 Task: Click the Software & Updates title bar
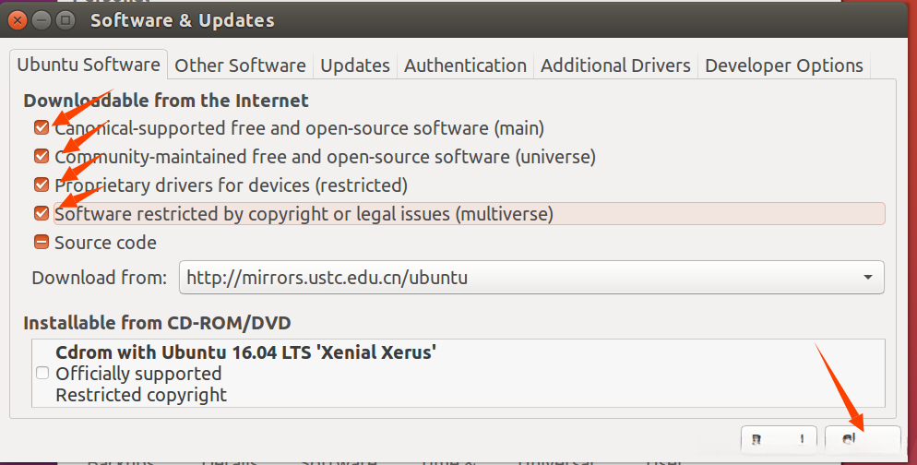tap(461, 19)
